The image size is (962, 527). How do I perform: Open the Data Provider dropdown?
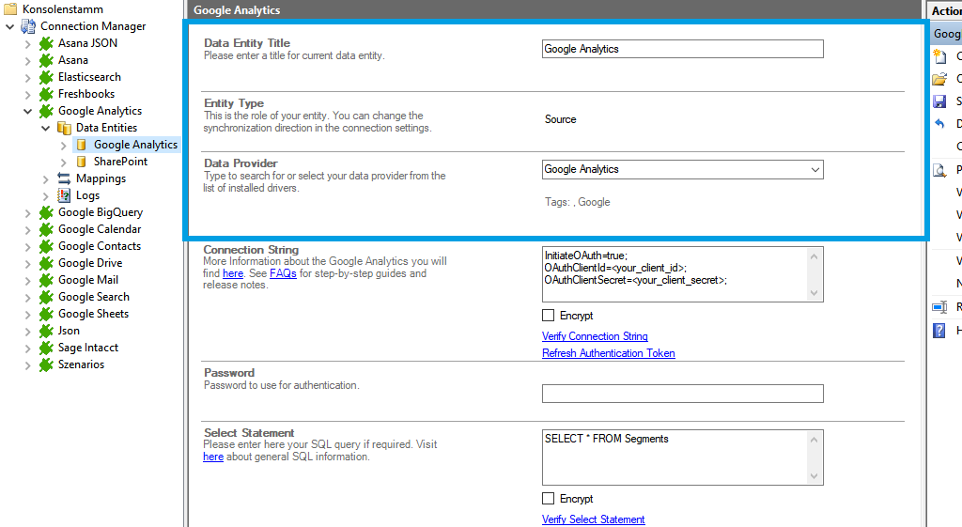tap(814, 170)
